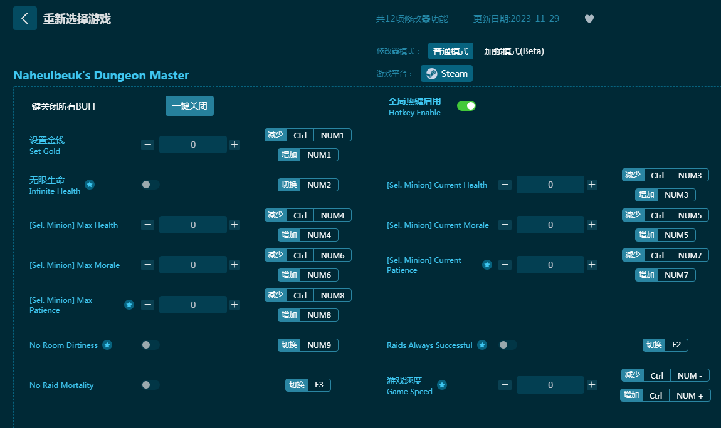
Task: Click star icon beside Max Patience
Action: [129, 305]
